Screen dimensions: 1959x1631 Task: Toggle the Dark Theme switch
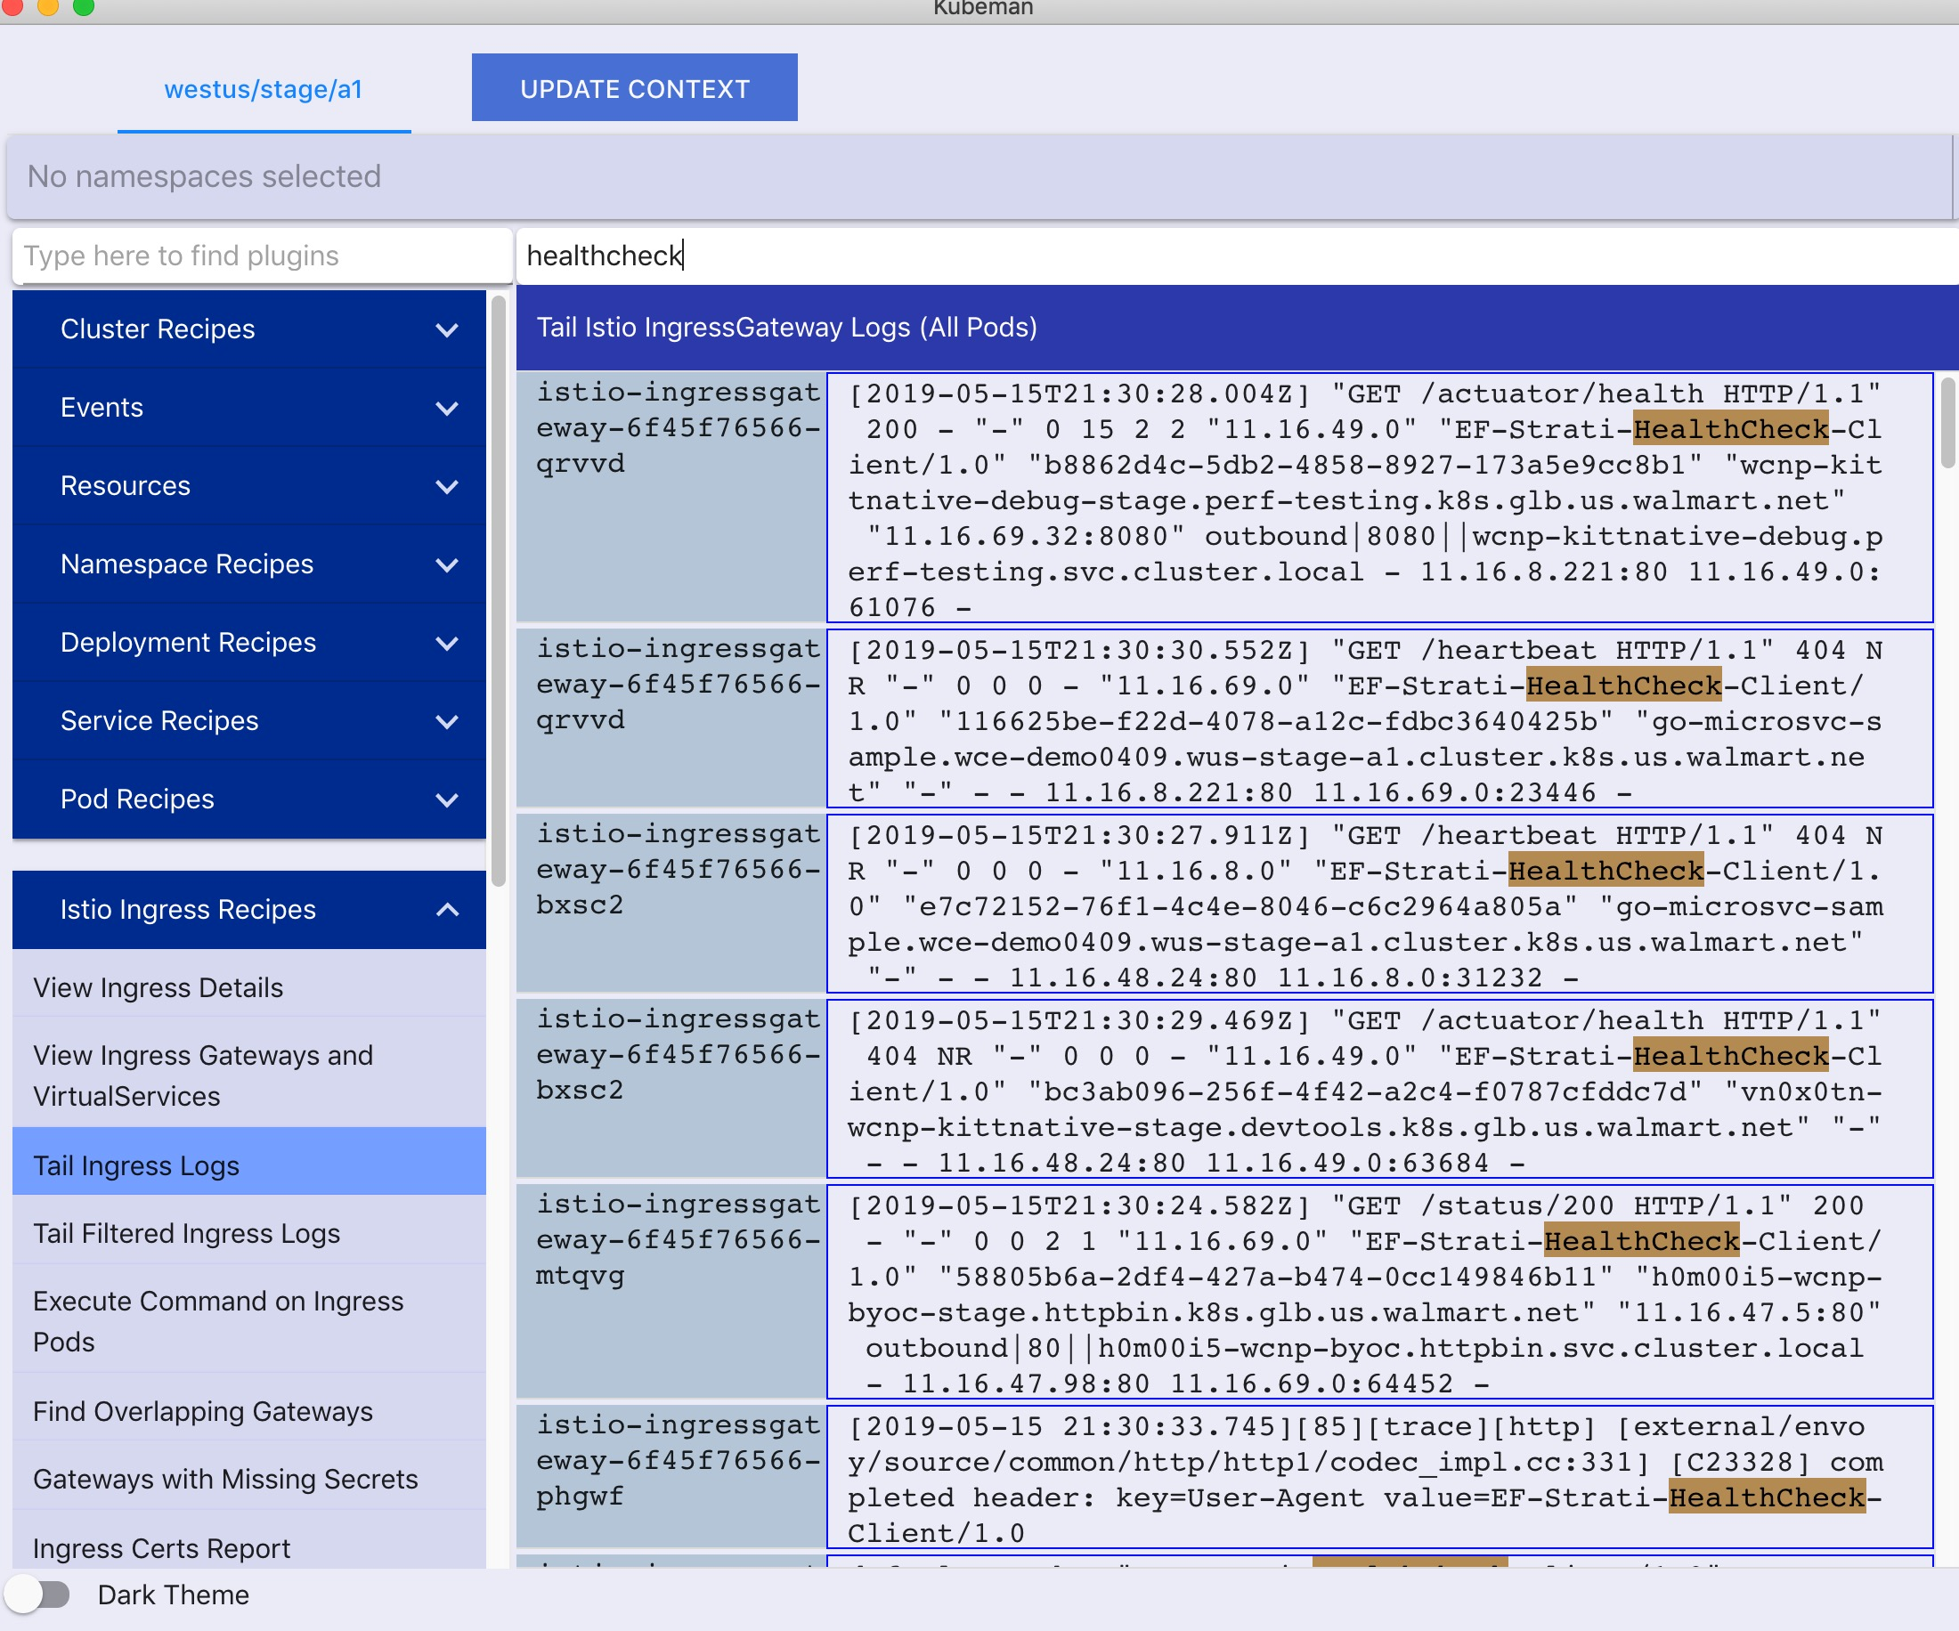pyautogui.click(x=39, y=1594)
